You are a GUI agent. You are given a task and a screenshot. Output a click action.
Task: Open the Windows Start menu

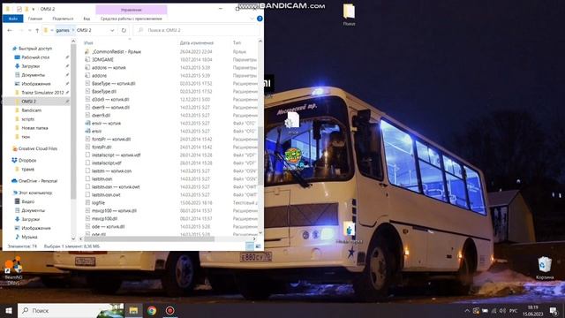pos(9,310)
